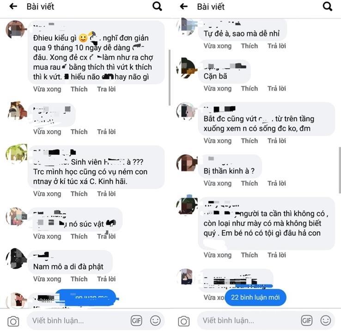Open emoji picker in right comment bar
This screenshot has width=341, height=331.
click(326, 320)
